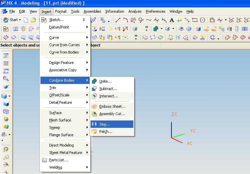
Task: Click the Fit view icon
Action: coord(6,56)
